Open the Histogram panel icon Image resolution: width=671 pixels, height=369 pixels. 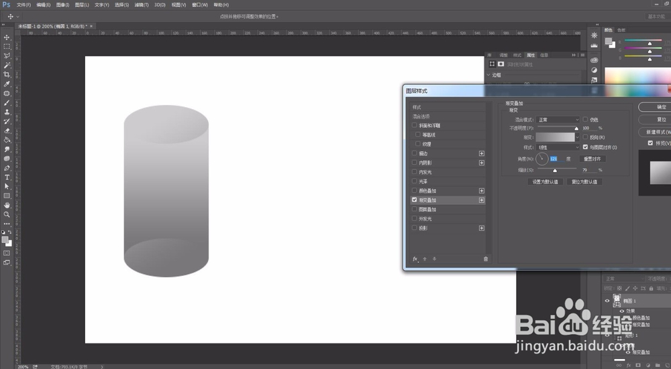pos(594,46)
